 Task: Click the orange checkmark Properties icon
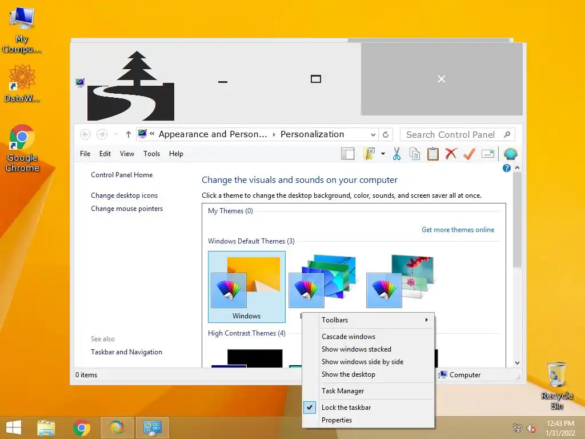[469, 153]
